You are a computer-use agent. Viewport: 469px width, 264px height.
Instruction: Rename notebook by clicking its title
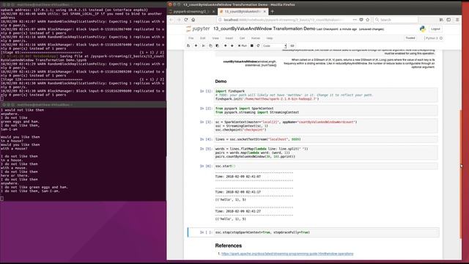pos(264,29)
